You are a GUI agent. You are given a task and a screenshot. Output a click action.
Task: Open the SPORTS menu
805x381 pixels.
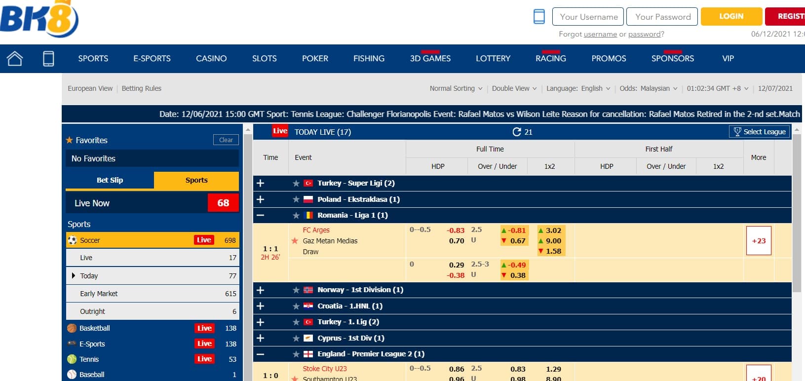point(93,58)
